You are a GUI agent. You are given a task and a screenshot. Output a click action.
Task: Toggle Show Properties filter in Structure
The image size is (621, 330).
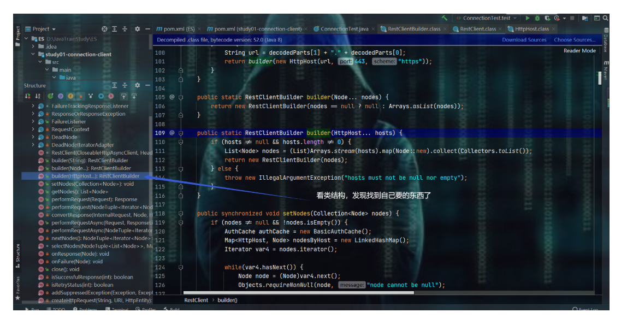point(61,96)
